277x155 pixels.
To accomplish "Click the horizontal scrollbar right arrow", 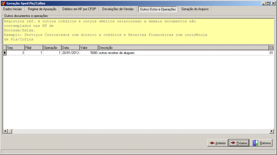I will click(x=272, y=131).
